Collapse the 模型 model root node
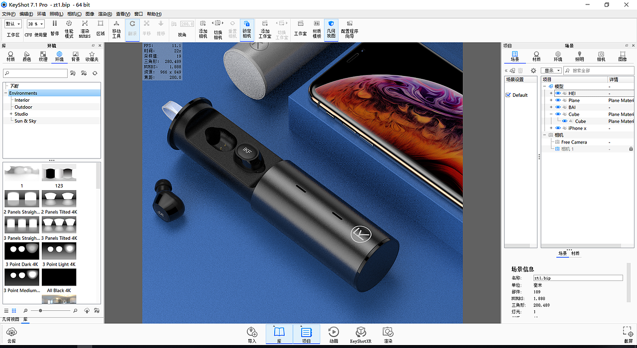The height and width of the screenshot is (348, 637). tap(544, 86)
